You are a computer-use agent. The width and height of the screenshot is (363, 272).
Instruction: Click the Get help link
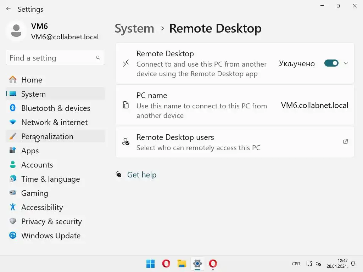click(x=142, y=175)
